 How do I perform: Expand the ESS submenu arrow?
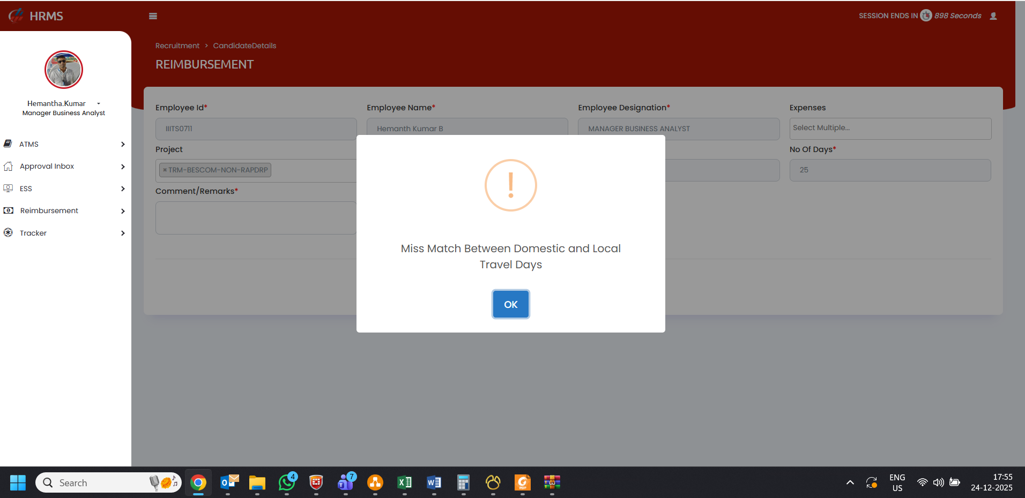(x=123, y=188)
